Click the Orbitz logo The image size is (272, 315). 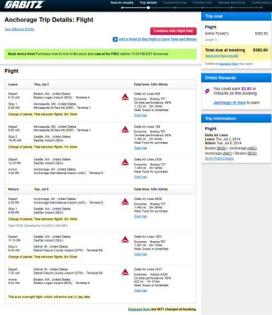(24, 5)
